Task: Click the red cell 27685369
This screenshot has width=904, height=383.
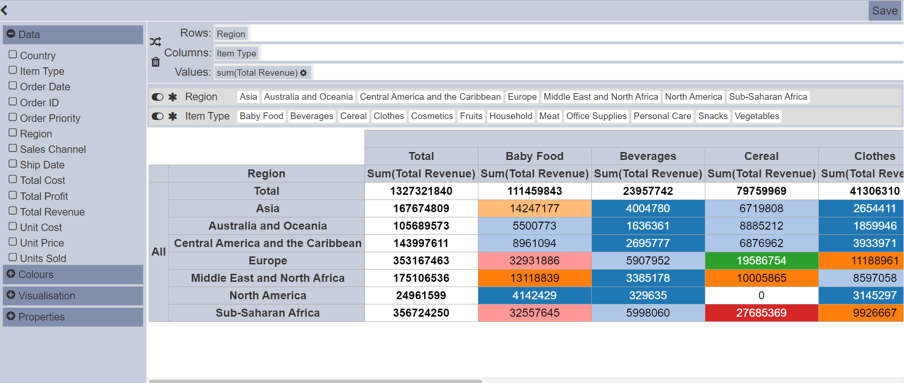Action: pos(761,313)
